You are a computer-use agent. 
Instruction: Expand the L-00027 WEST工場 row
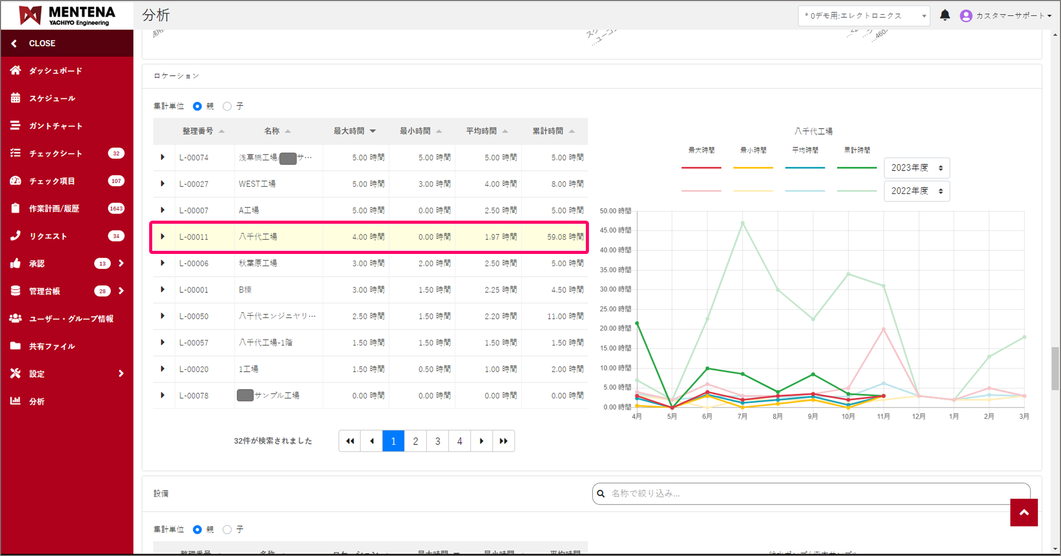tap(162, 184)
